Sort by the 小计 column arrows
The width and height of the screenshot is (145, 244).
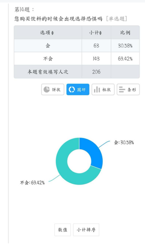pos(101,33)
